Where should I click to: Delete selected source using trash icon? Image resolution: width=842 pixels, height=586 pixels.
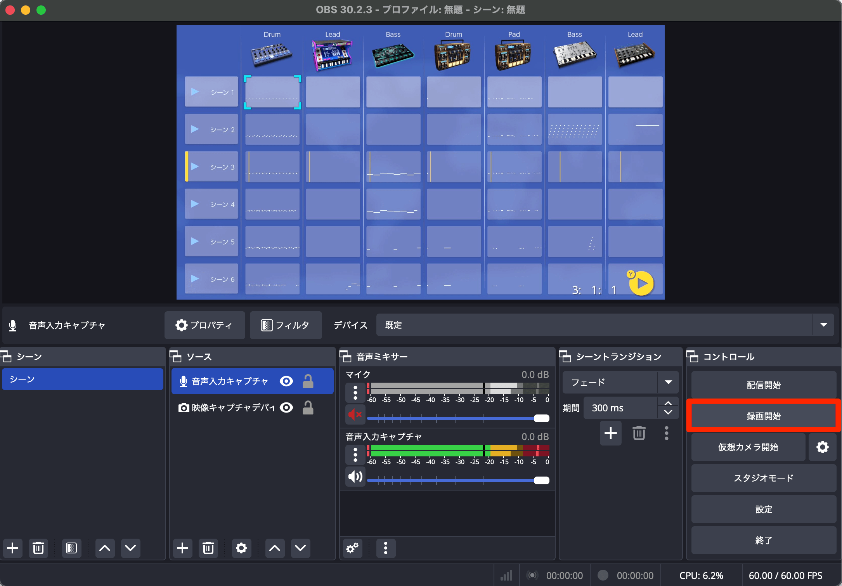coord(208,548)
